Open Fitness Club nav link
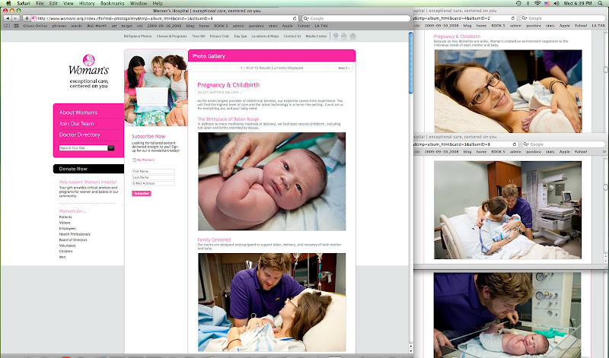Screen dimensions: 609x358 pyautogui.click(x=219, y=36)
